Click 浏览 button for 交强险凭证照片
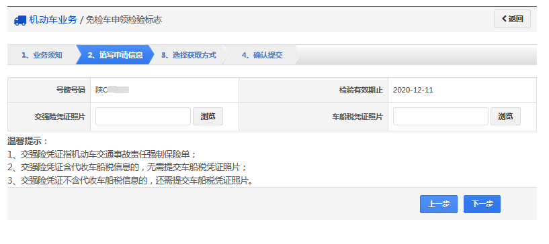The height and width of the screenshot is (244, 549). (x=208, y=117)
